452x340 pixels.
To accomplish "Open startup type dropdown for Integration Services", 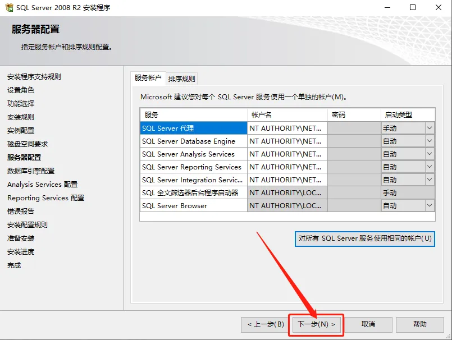I will [x=429, y=180].
